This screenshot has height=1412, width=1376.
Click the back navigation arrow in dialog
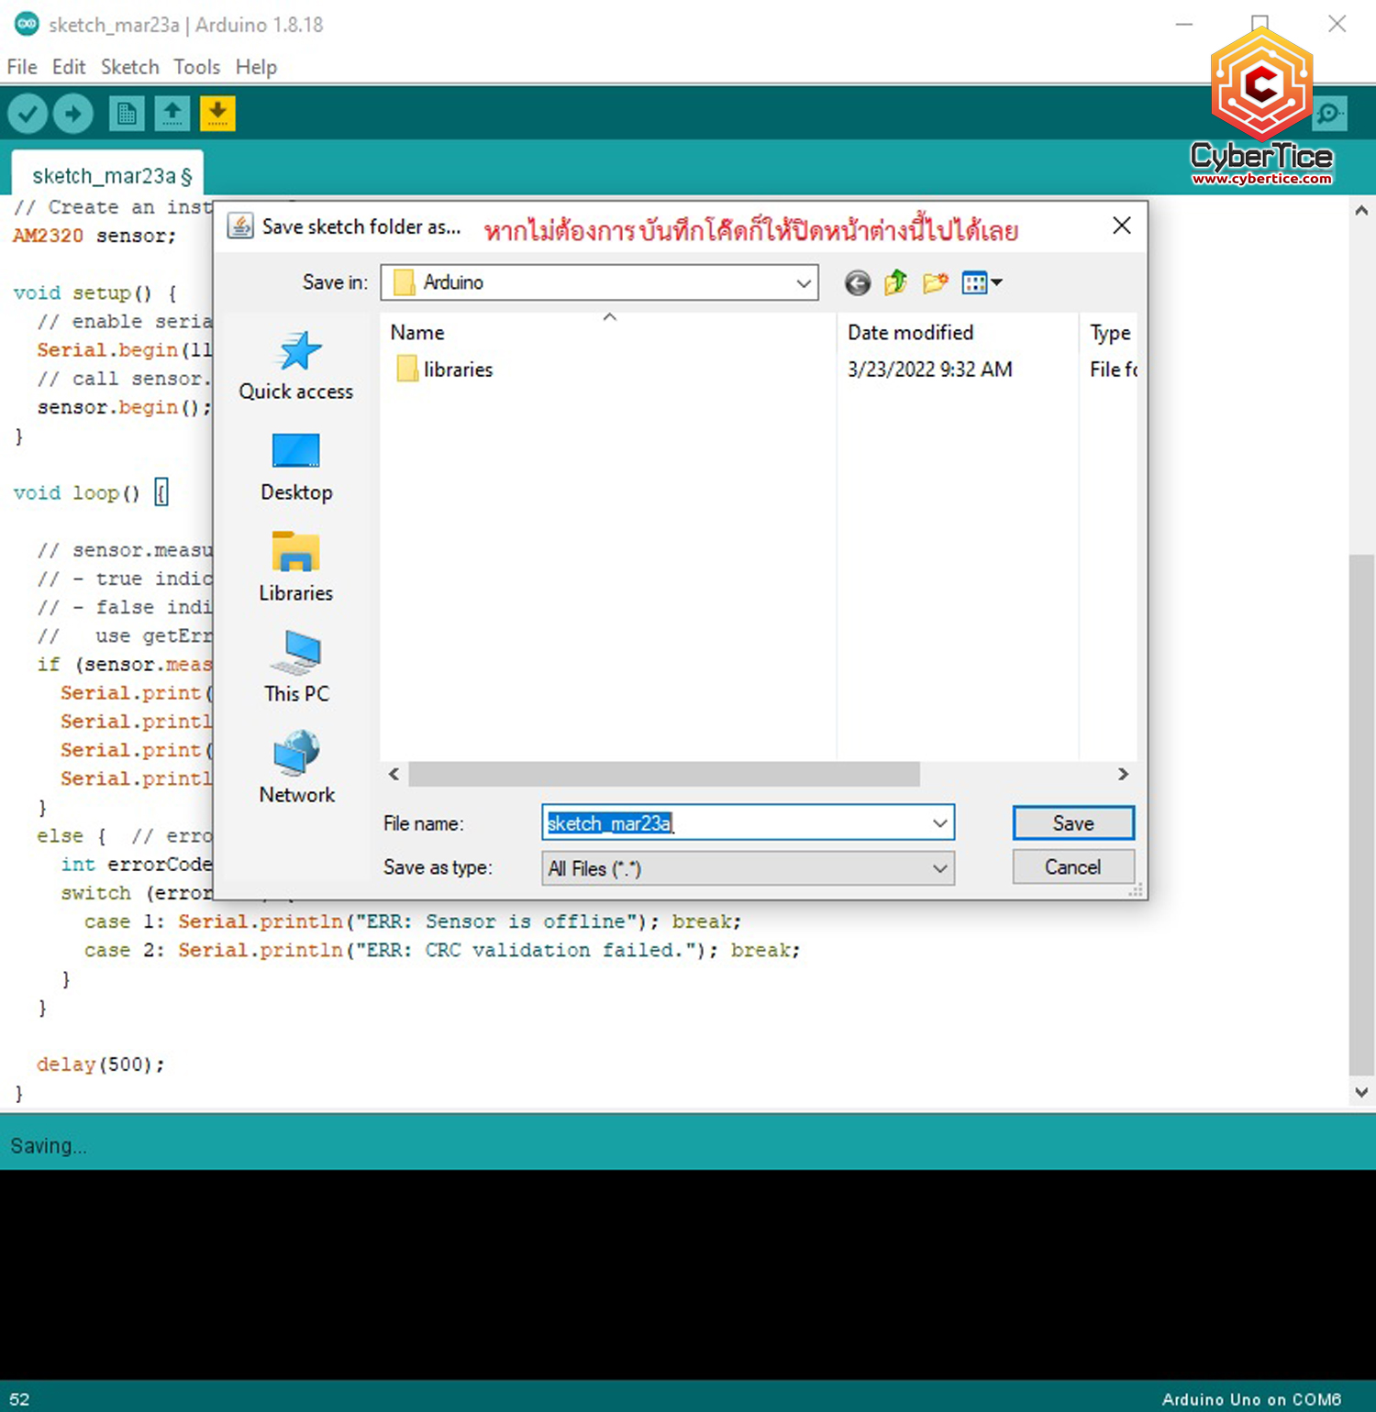point(856,283)
